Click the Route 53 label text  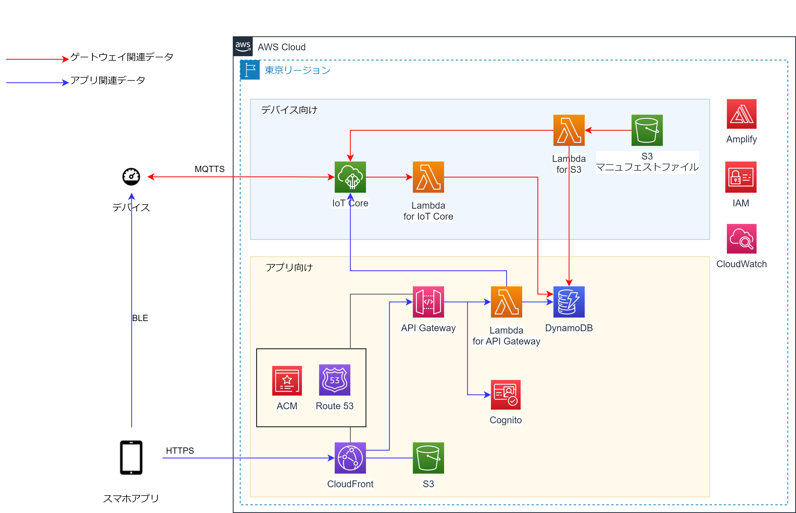click(334, 406)
